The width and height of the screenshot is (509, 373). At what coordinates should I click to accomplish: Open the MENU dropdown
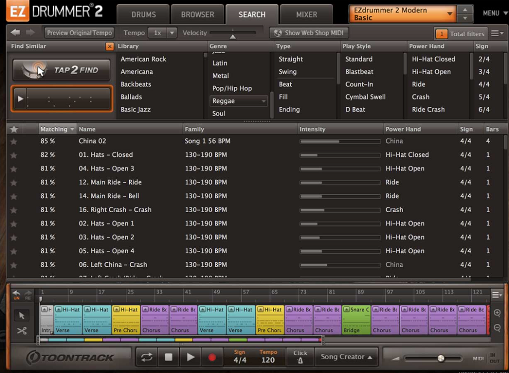(495, 13)
